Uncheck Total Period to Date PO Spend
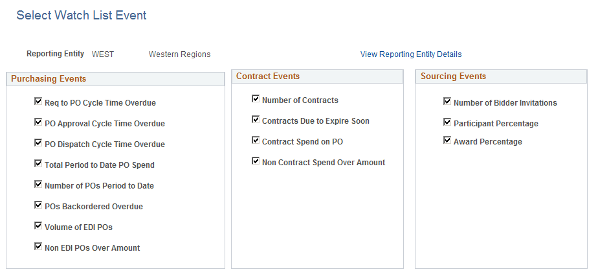Image resolution: width=598 pixels, height=276 pixels. pyautogui.click(x=38, y=164)
